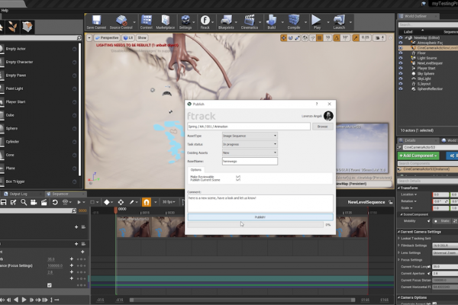Click sequencer horizontal time range scrollbar
Viewport: 458px width, 305px height.
click(243, 300)
